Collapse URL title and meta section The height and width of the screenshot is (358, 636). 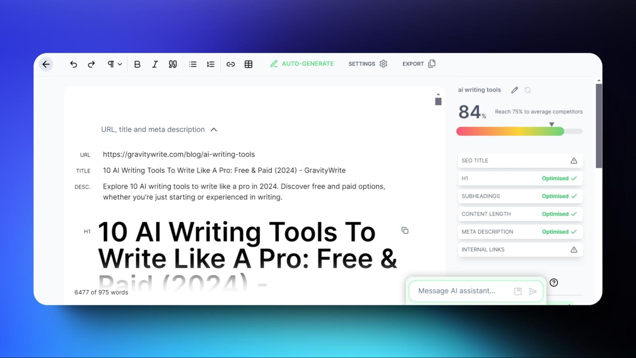(x=214, y=130)
